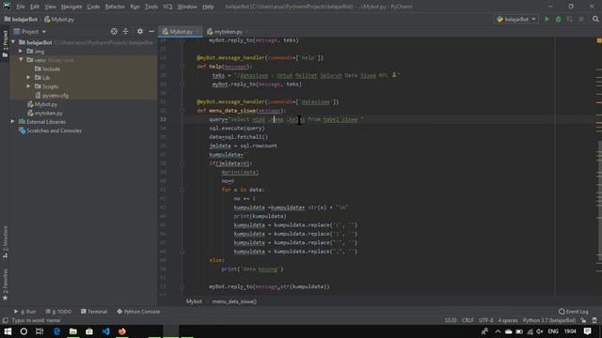Open VCS menu
The width and height of the screenshot is (602, 338).
pyautogui.click(x=167, y=7)
